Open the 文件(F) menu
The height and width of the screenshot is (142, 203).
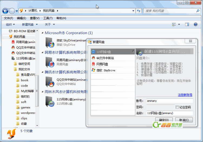pyautogui.click(x=8, y=18)
